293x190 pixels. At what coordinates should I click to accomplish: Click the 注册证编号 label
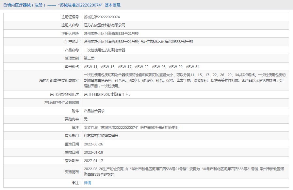point(70,17)
